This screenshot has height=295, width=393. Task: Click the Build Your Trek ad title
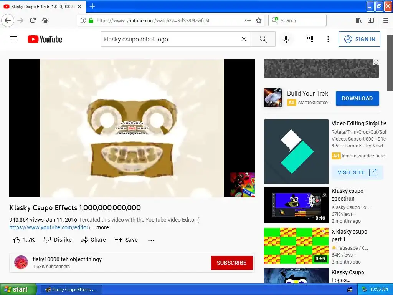point(307,93)
